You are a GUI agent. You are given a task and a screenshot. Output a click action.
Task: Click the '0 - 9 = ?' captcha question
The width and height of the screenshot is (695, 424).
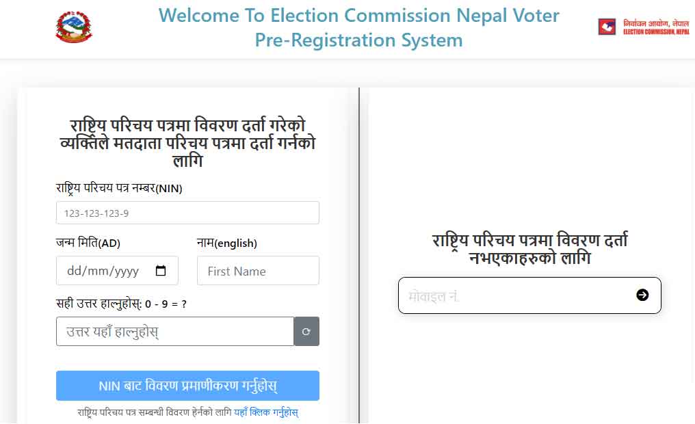[166, 304]
